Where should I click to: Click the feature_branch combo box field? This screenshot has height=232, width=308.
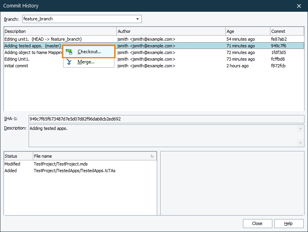pos(78,19)
